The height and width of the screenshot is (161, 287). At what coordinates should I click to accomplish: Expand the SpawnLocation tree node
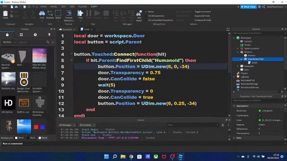(238, 49)
